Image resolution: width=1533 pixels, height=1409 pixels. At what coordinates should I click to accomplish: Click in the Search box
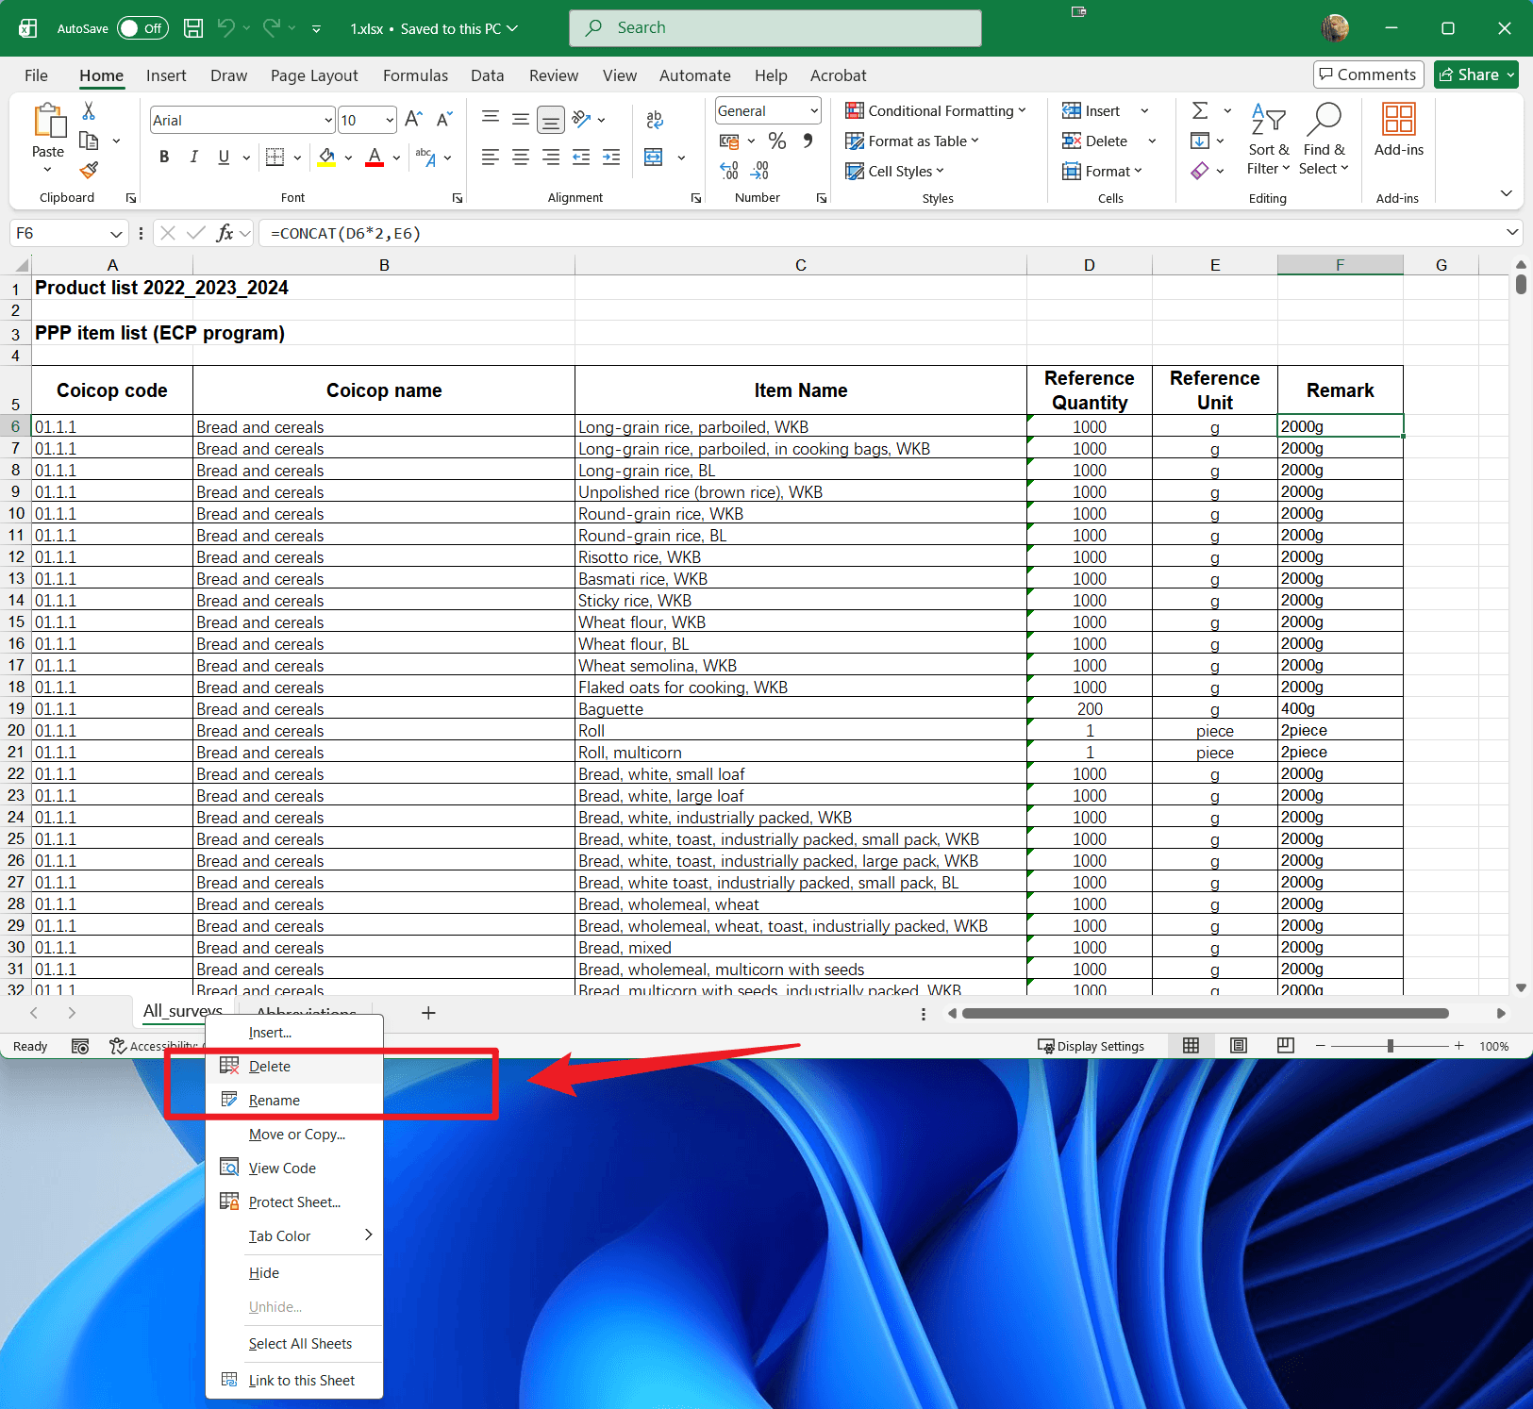[775, 28]
